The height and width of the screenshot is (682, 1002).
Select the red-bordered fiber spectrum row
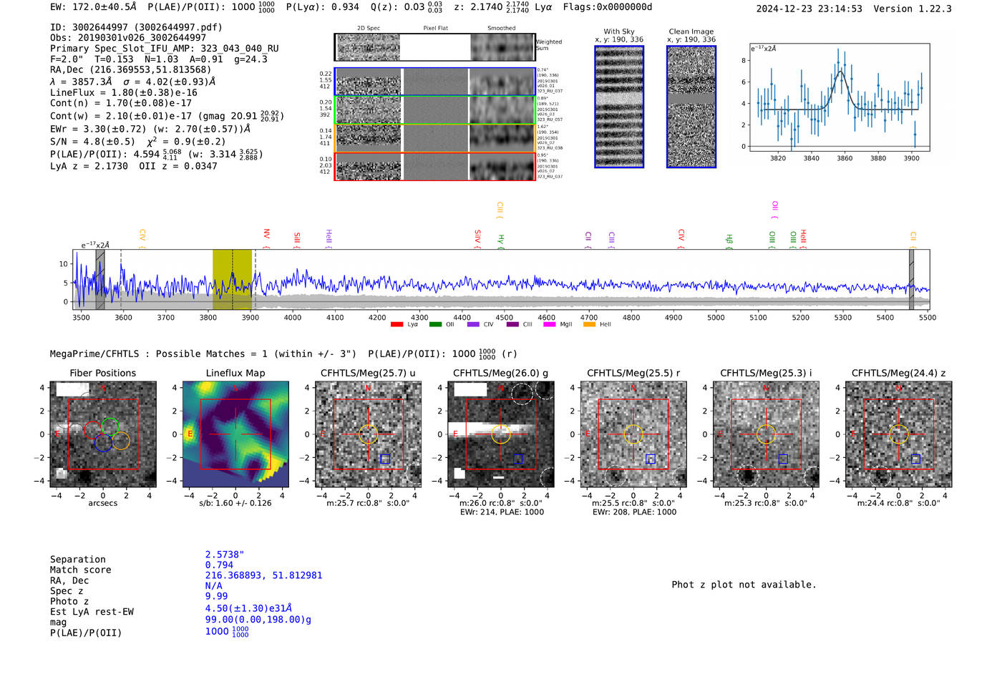pyautogui.click(x=434, y=166)
